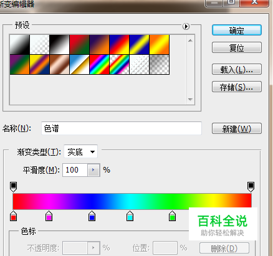Click the 平滑度 value field showing 100
This screenshot has height=256, width=273.
pos(75,170)
